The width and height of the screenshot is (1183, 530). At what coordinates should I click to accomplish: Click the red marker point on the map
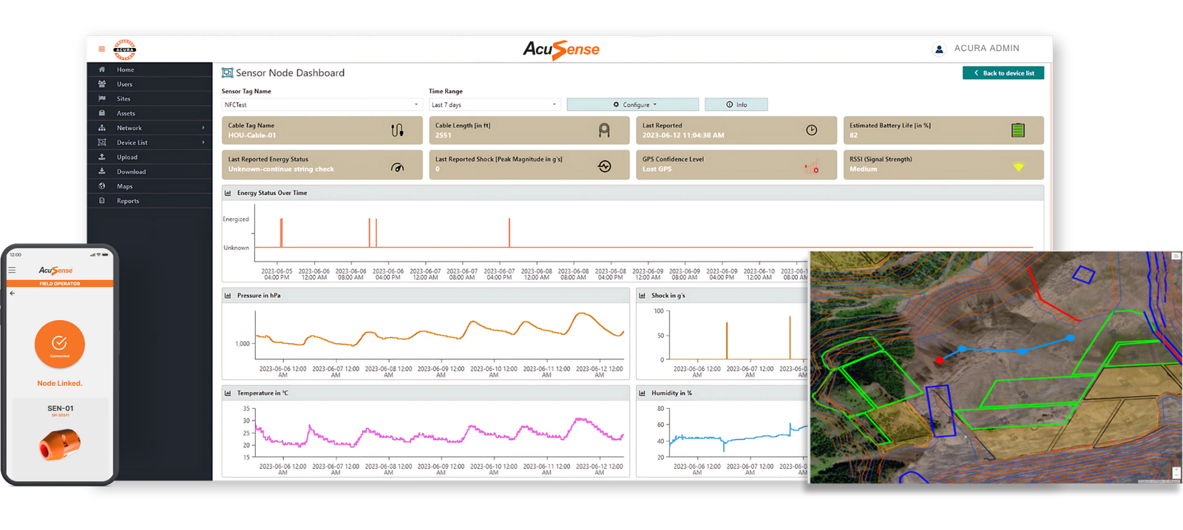pos(939,361)
